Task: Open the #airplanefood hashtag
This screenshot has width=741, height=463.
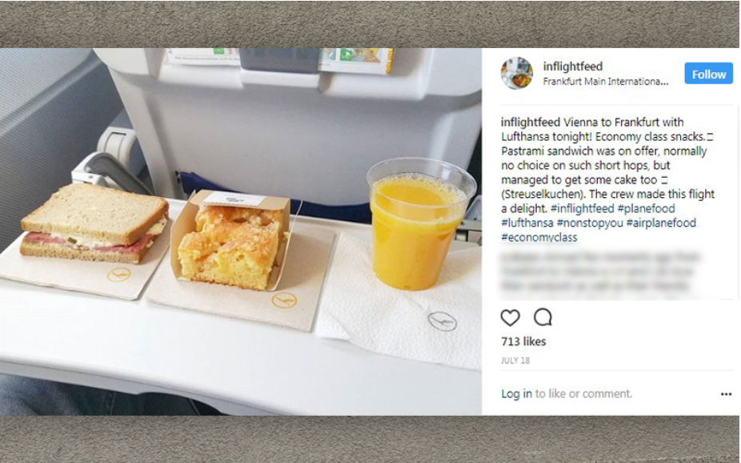Action: (661, 223)
